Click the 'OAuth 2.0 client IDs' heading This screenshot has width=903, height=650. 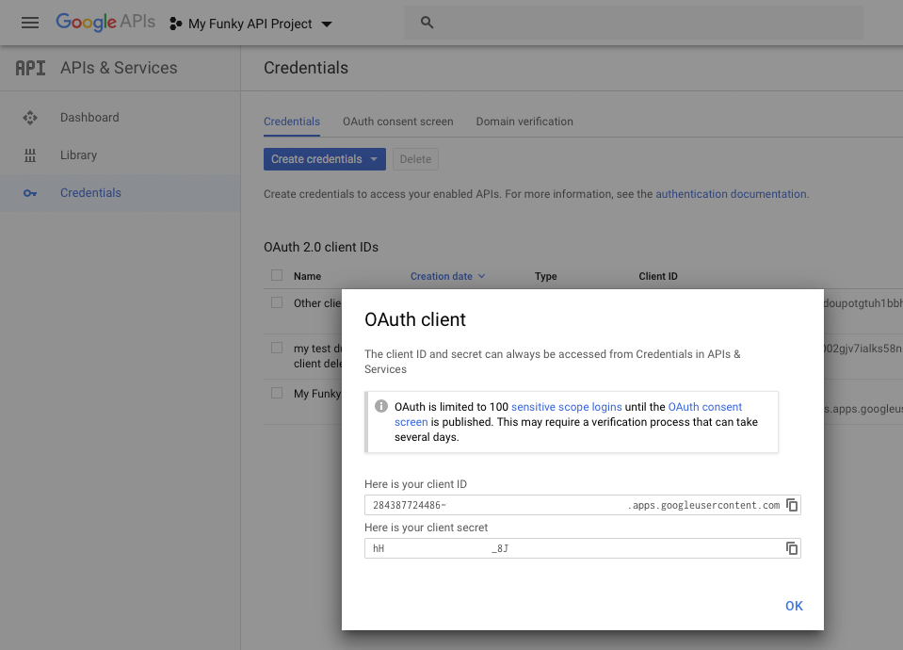click(321, 247)
